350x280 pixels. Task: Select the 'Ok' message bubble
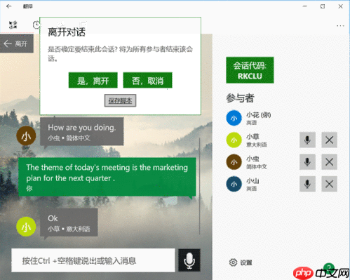pyautogui.click(x=69, y=222)
